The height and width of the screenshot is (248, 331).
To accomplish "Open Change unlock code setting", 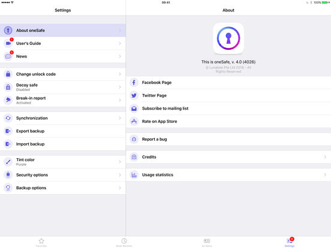I will coord(63,74).
